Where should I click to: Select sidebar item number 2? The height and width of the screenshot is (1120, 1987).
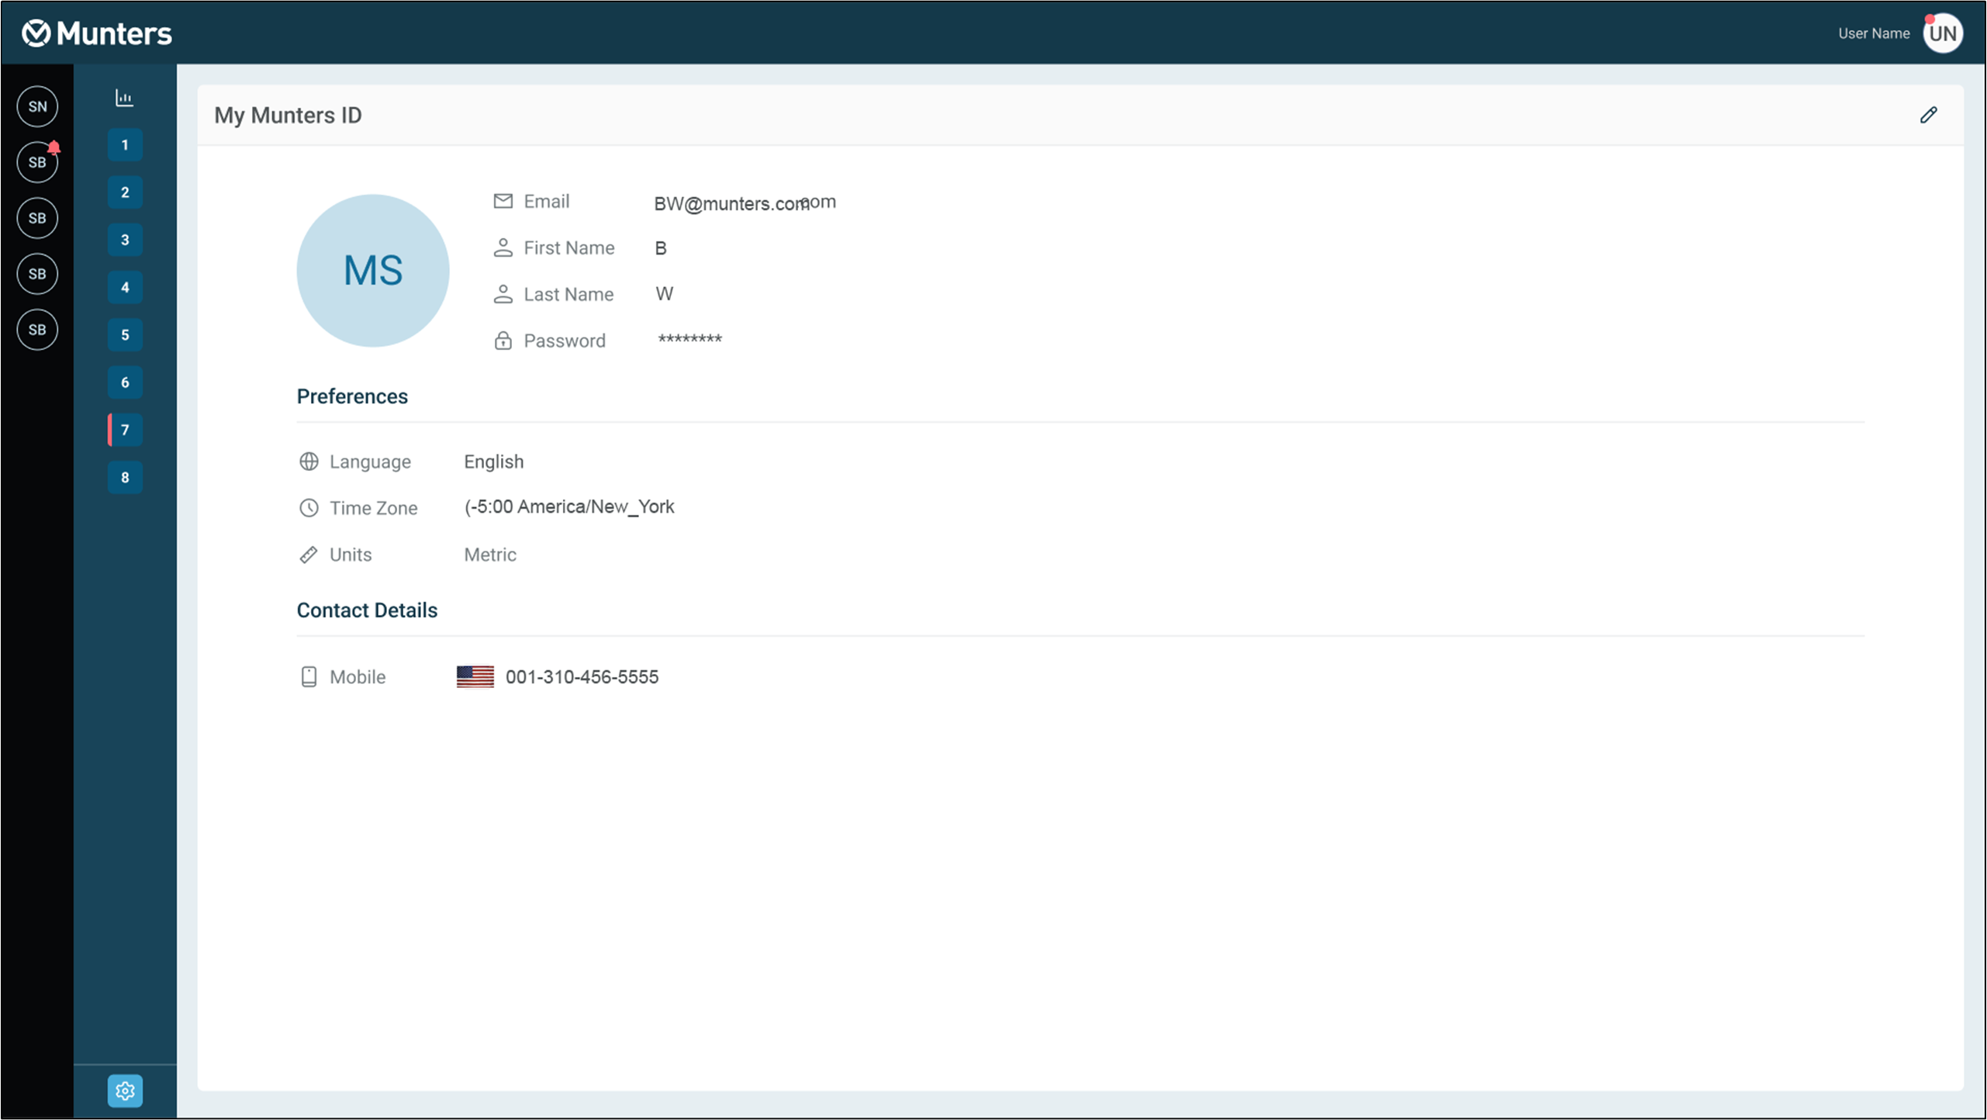pyautogui.click(x=125, y=192)
